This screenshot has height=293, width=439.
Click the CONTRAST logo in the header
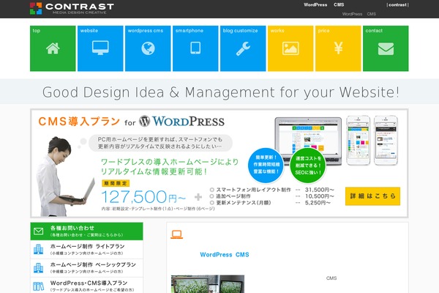coord(72,8)
